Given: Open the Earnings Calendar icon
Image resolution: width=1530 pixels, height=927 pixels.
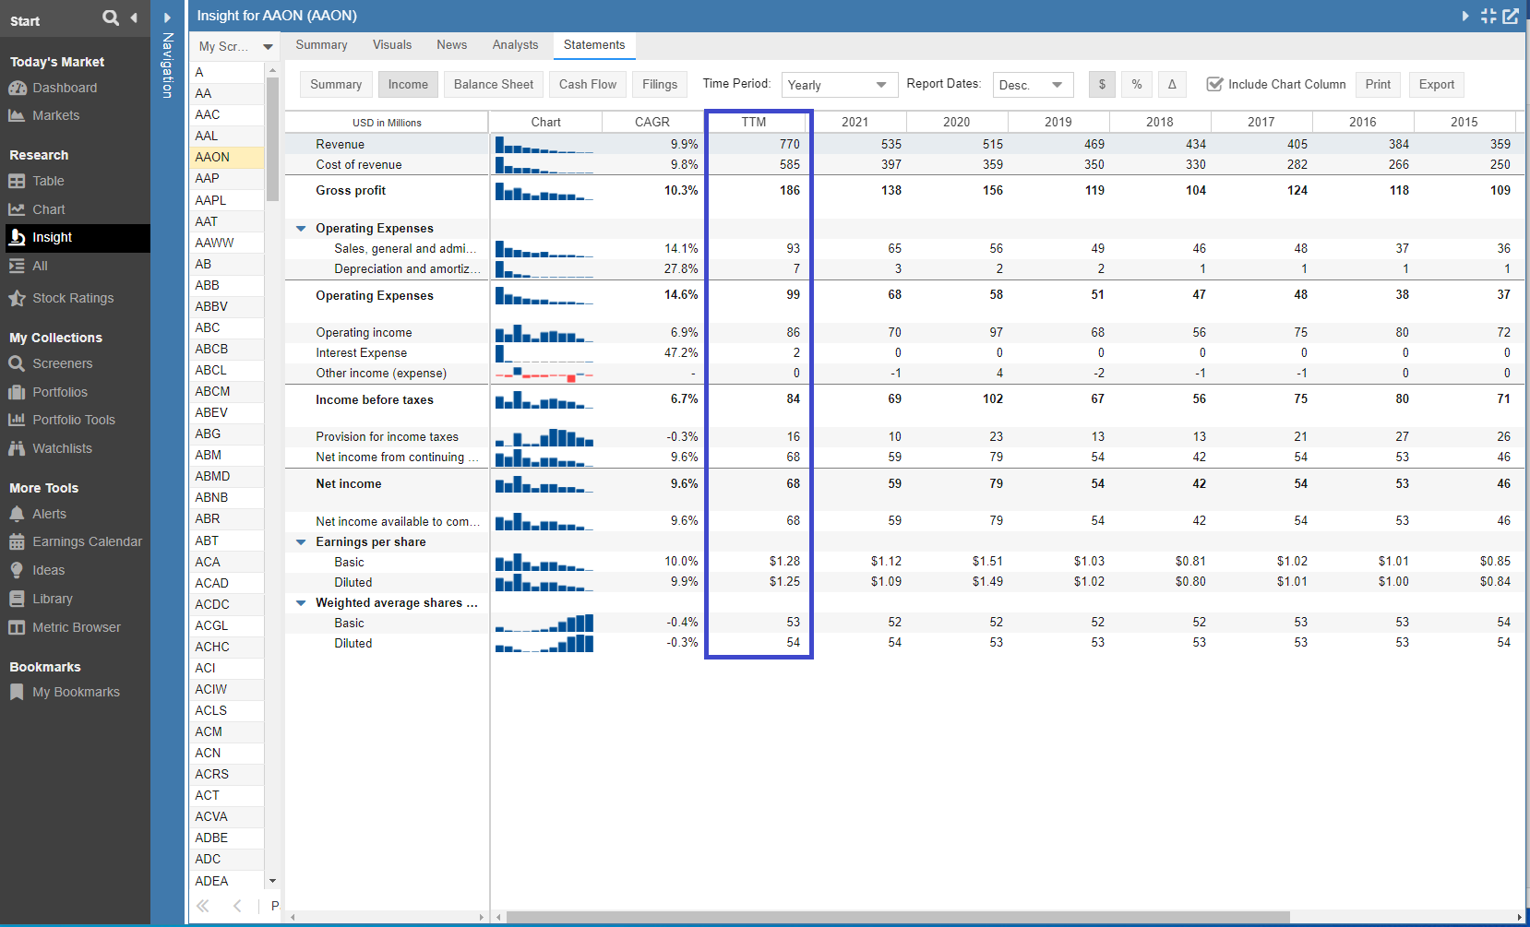Looking at the screenshot, I should coord(17,541).
